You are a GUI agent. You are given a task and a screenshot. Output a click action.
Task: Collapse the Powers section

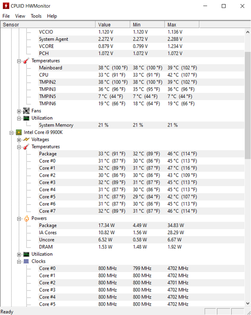point(19,219)
